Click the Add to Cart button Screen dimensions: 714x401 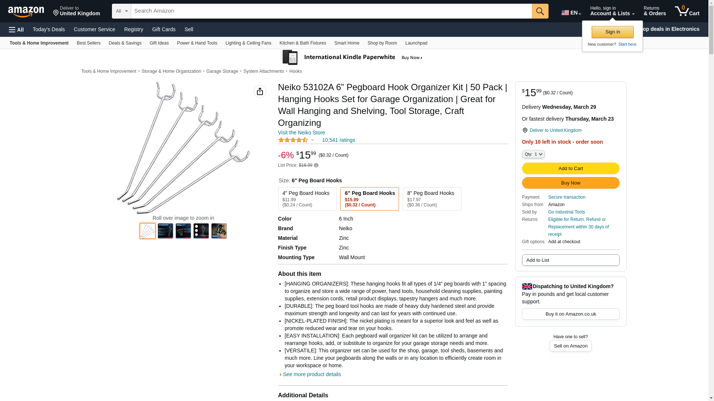point(570,168)
